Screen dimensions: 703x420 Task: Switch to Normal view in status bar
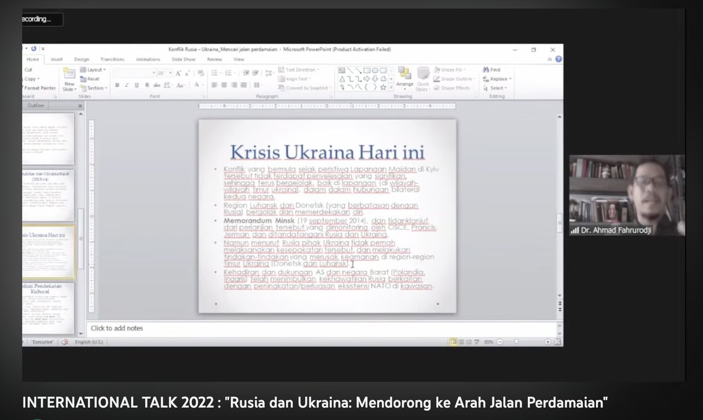[x=453, y=342]
